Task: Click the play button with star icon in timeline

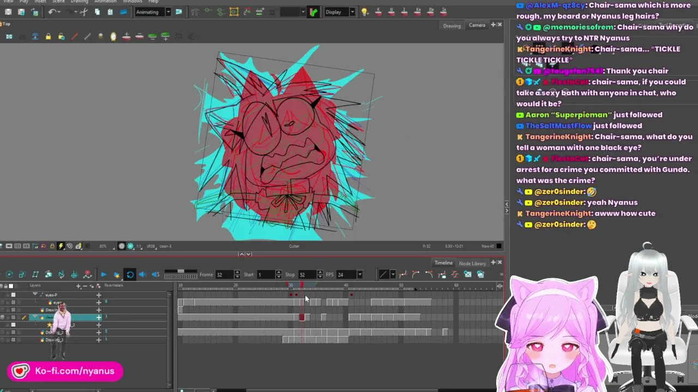Action: click(116, 274)
